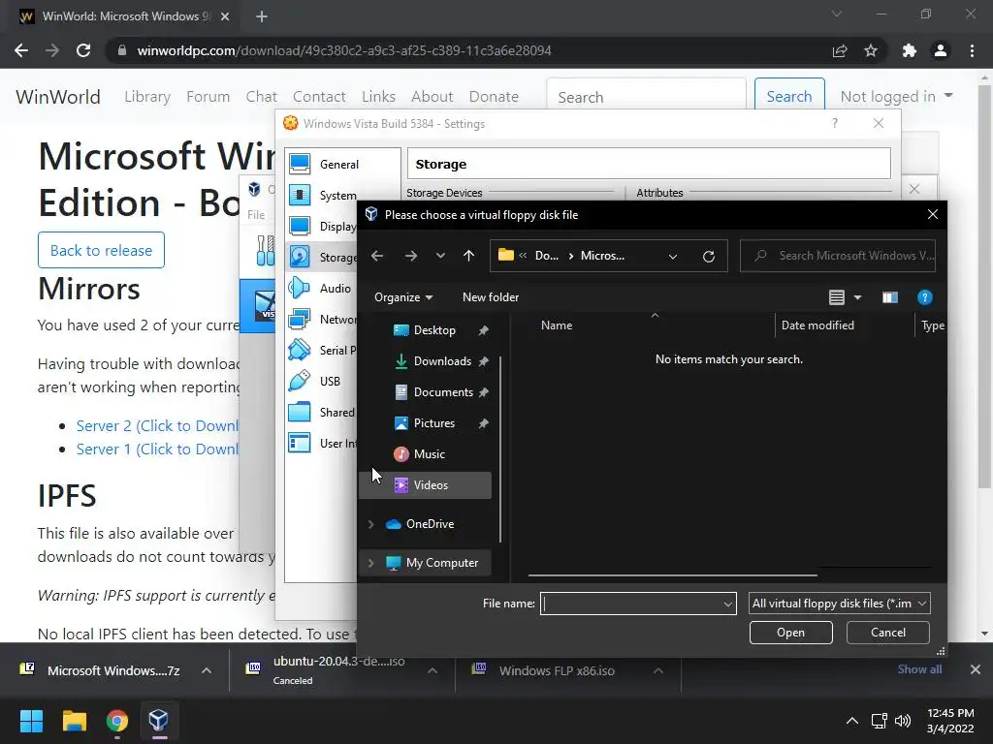Viewport: 993px width, 744px height.
Task: Share this page icon in address bar
Action: [x=840, y=50]
